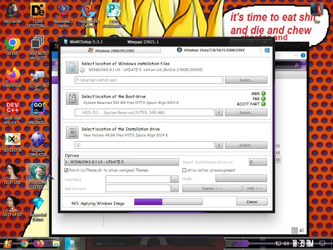
Task: Open the Windows 8.1 U3 edition dropdown
Action: pos(122,162)
